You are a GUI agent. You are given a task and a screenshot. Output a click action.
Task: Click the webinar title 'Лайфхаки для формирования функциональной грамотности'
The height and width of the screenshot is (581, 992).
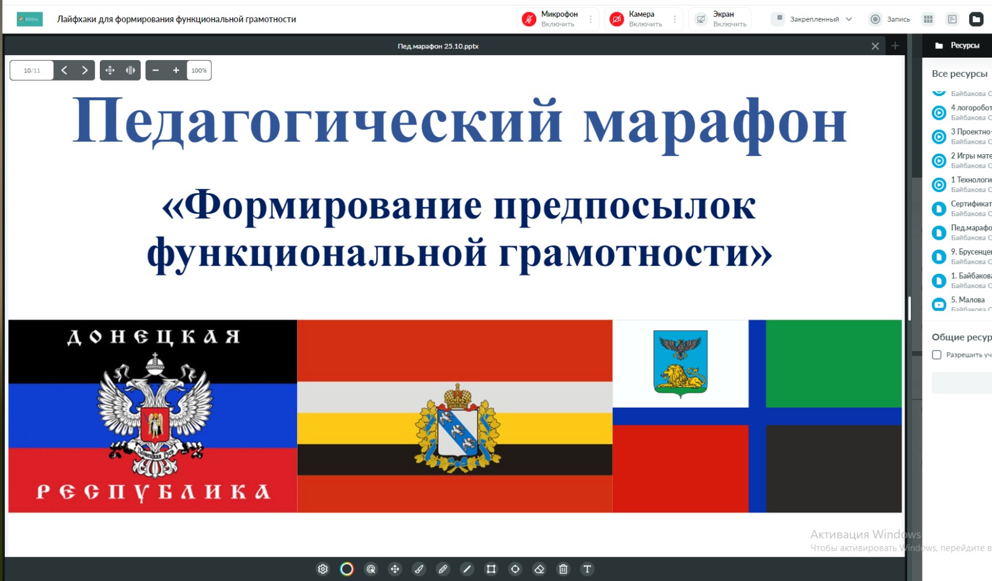point(177,19)
